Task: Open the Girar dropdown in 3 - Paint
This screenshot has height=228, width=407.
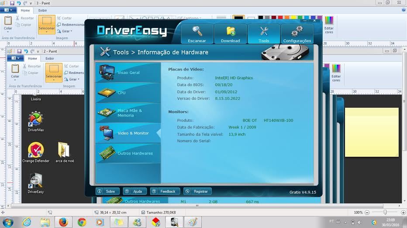Action: 65,31
